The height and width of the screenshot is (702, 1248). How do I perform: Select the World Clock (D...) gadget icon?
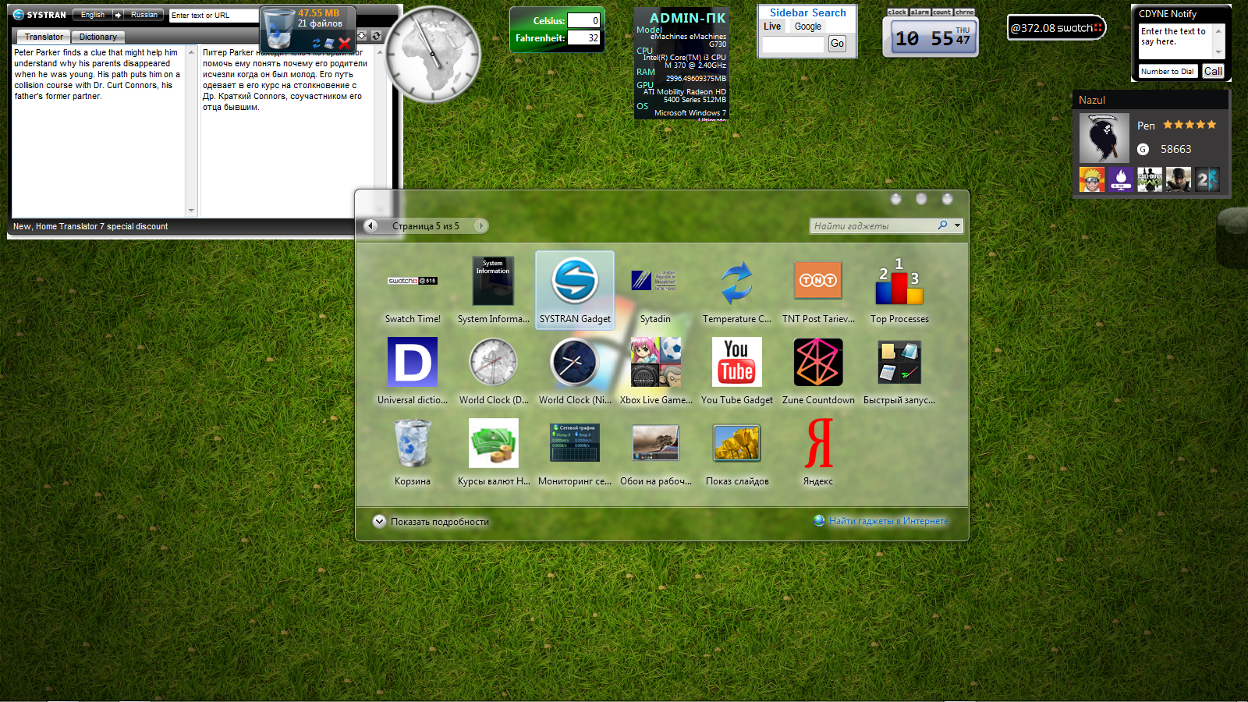pos(493,362)
